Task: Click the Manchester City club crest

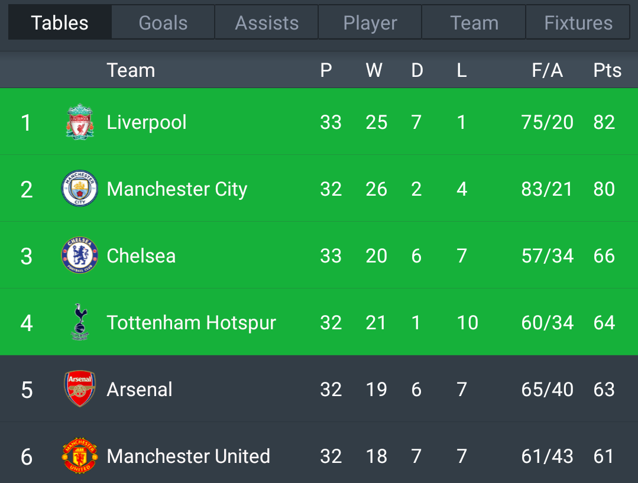Action: click(x=80, y=189)
